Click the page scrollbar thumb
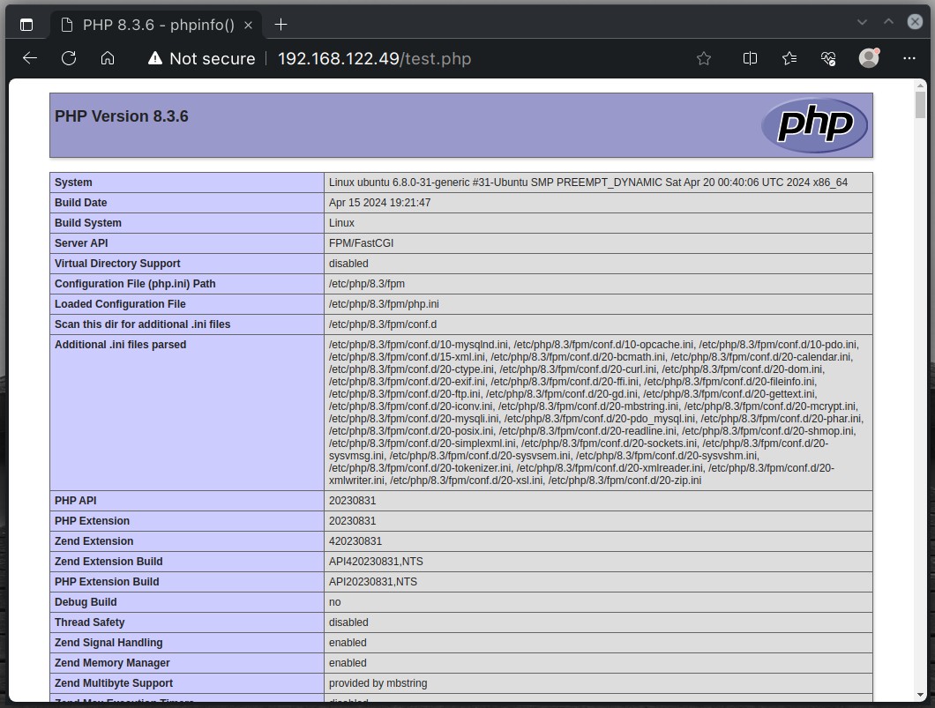Image resolution: width=935 pixels, height=708 pixels. click(x=920, y=105)
